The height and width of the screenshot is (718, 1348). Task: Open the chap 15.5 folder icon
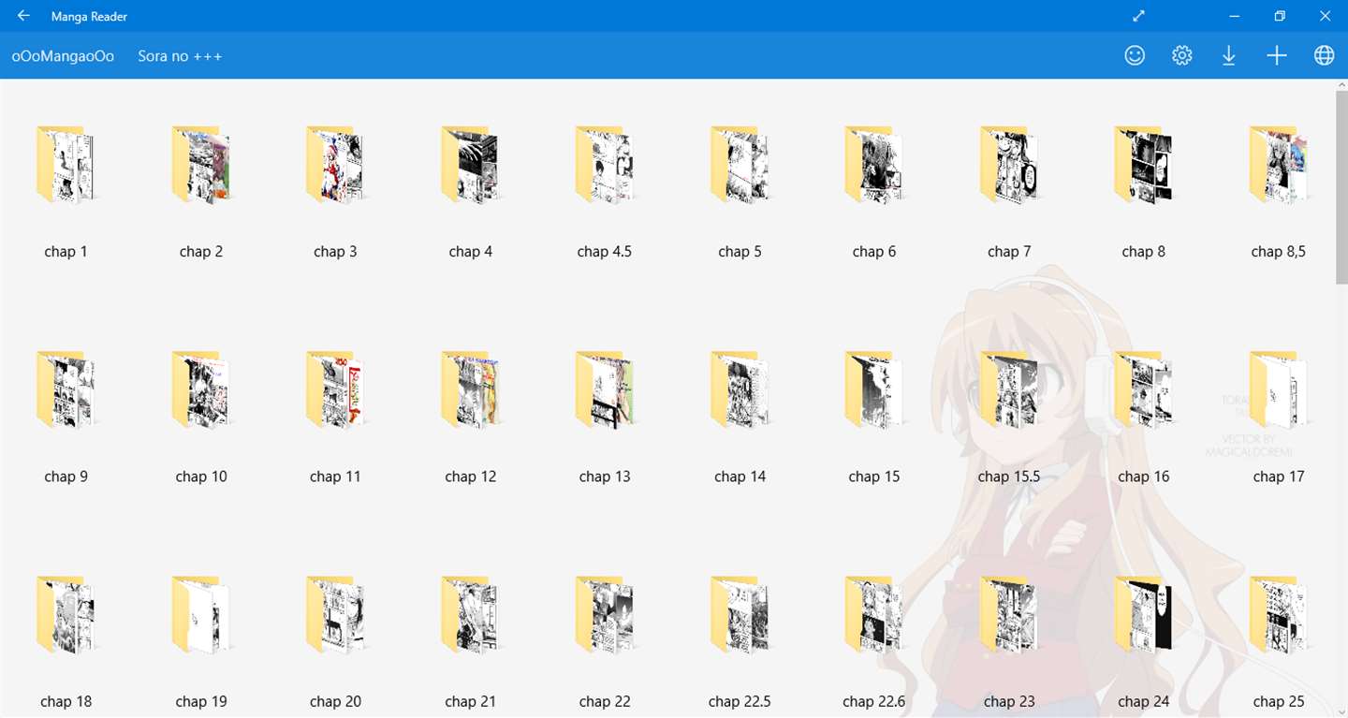1010,390
